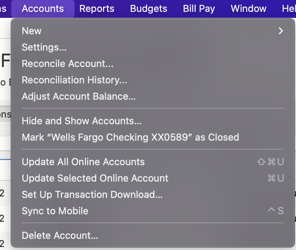The image size is (296, 250).
Task: Run Update All Online Accounts
Action: 83,162
